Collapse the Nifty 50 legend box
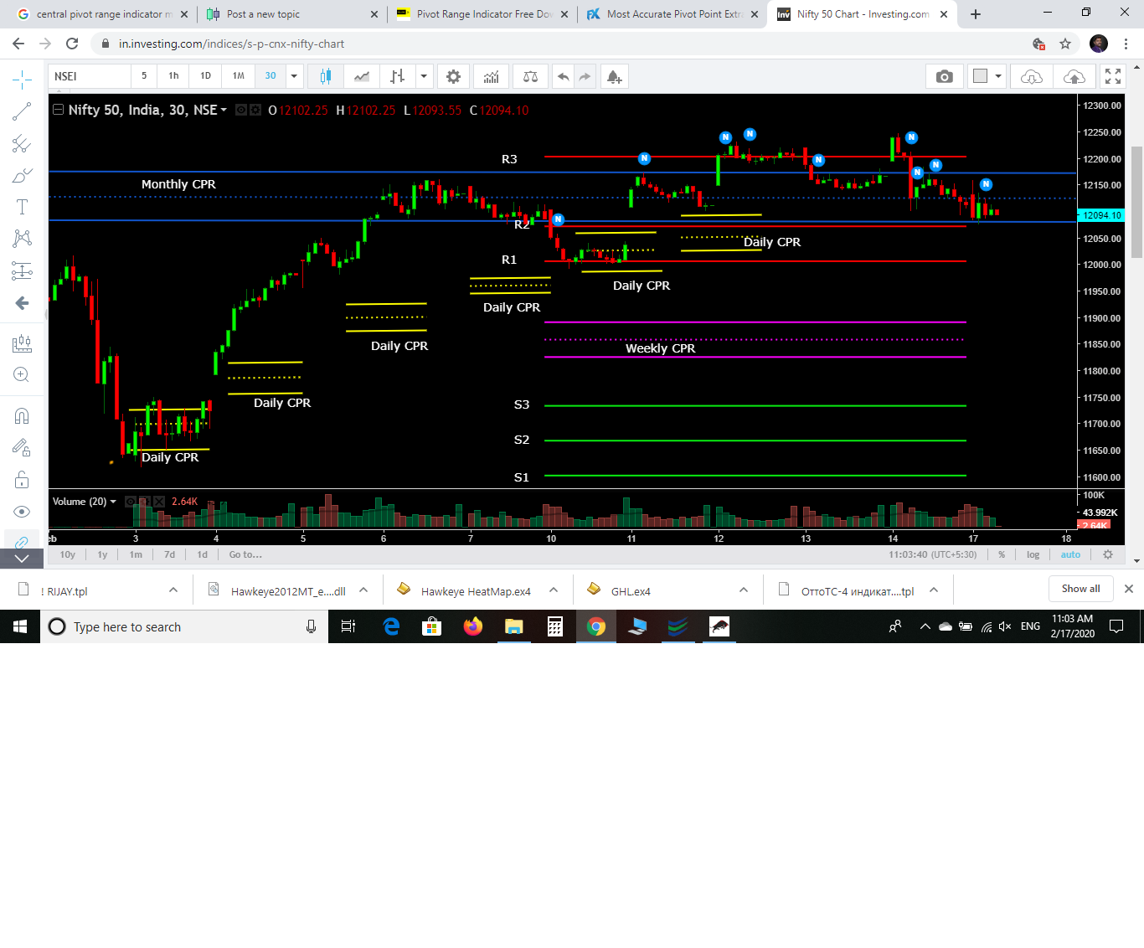The width and height of the screenshot is (1144, 948). pyautogui.click(x=58, y=110)
